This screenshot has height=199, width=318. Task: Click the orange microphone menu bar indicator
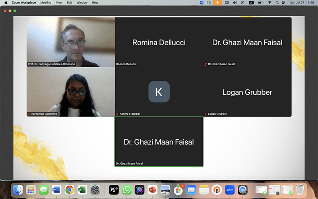217,2
